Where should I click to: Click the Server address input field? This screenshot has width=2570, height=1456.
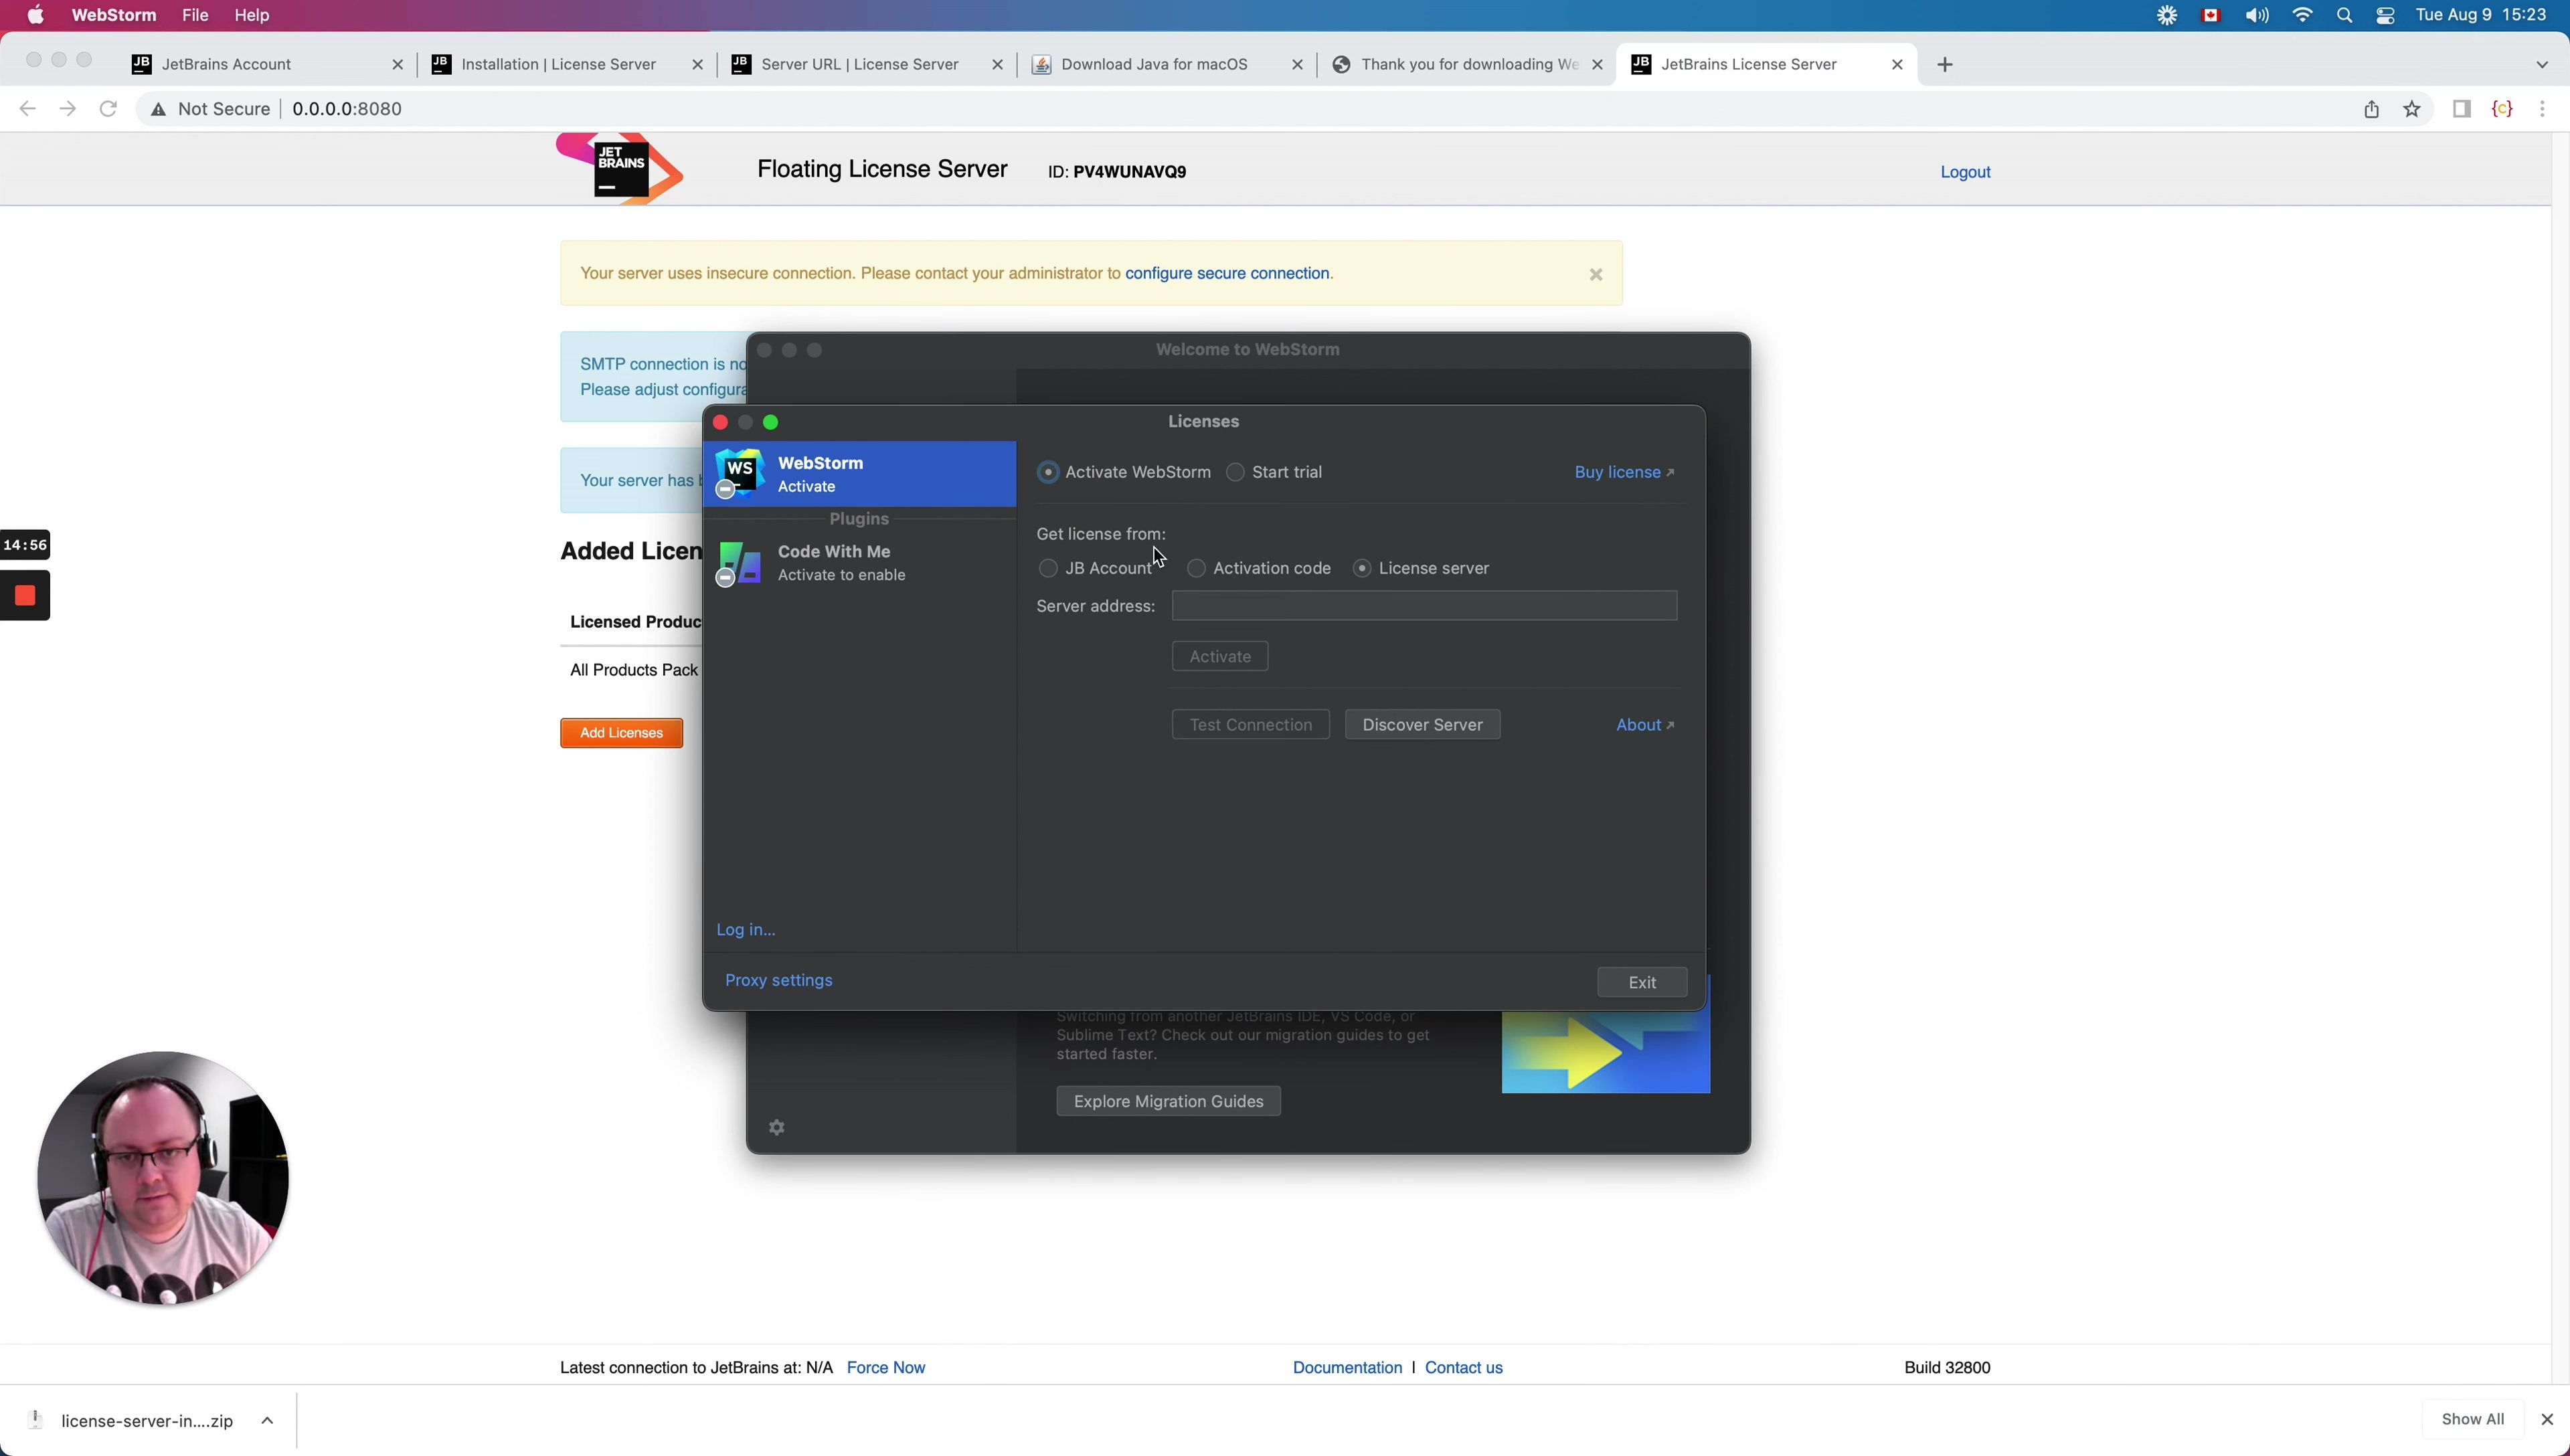[x=1424, y=605]
